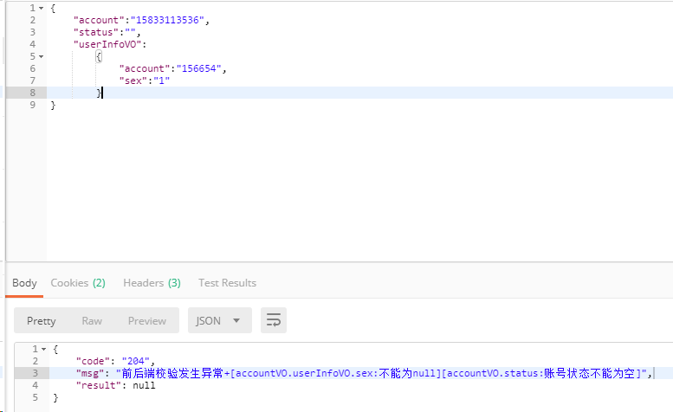Open the Test Results tab
The width and height of the screenshot is (673, 412).
pyautogui.click(x=227, y=283)
